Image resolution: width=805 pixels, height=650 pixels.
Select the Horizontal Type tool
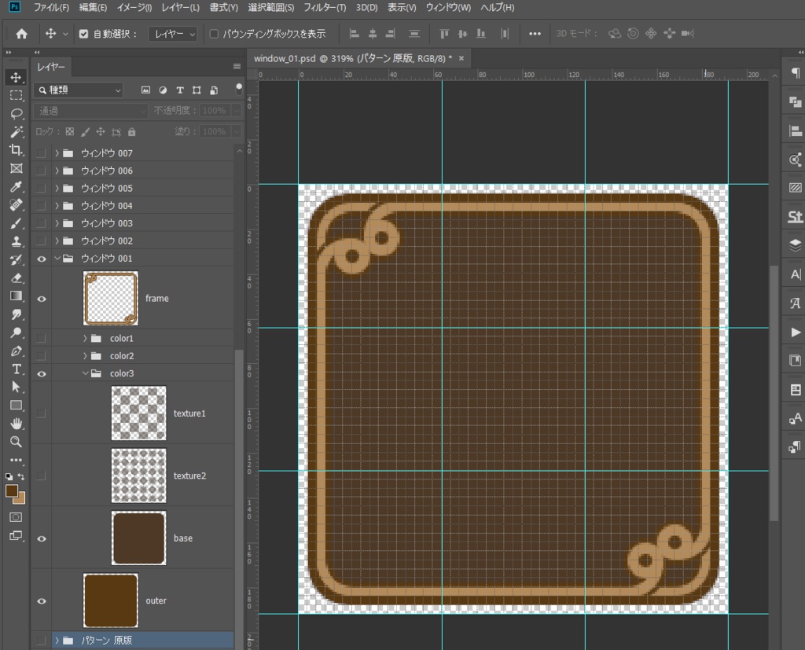click(16, 369)
